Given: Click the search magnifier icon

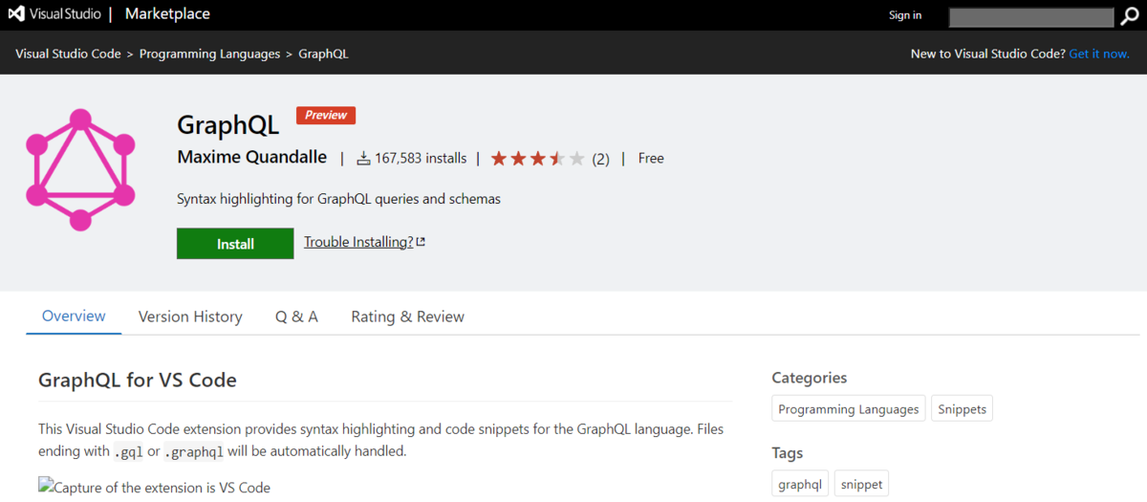Looking at the screenshot, I should click(x=1129, y=16).
